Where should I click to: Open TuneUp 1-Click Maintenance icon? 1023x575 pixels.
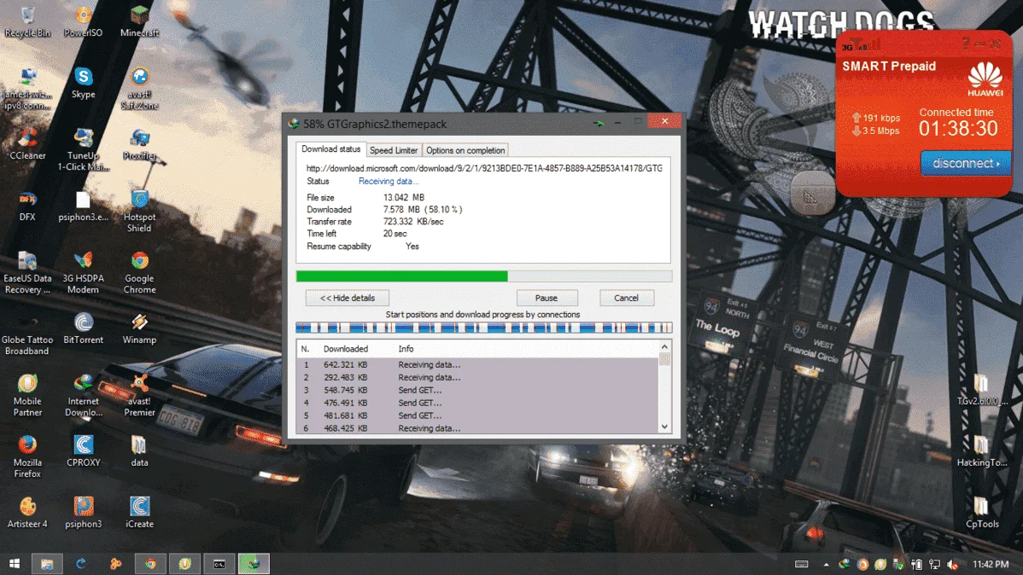[83, 149]
